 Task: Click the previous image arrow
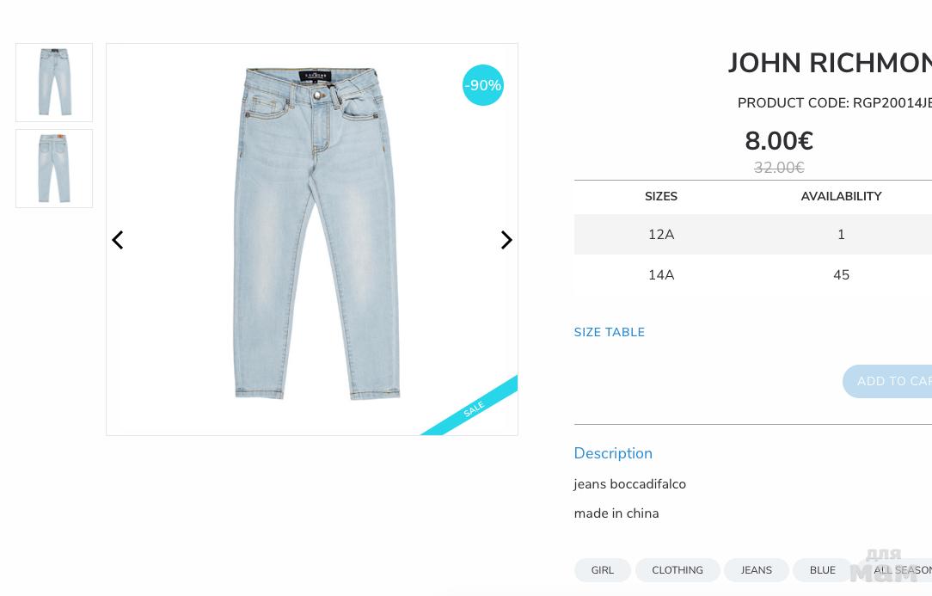tap(118, 240)
